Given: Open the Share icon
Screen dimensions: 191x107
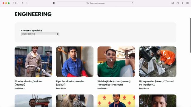Looking at the screenshot, I should [178, 3].
